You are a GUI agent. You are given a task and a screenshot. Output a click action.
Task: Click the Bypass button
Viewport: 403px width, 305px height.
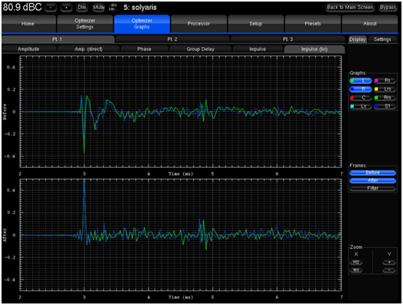click(x=388, y=8)
